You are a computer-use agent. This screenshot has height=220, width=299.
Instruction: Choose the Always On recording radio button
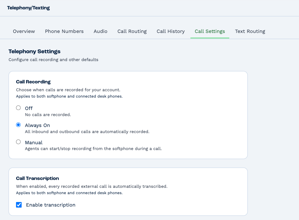tap(18, 125)
